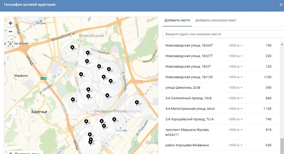Select the проспект Маршала Жукова, вл2Ас11 address
Image resolution: width=284 pixels, height=154 pixels.
187,132
